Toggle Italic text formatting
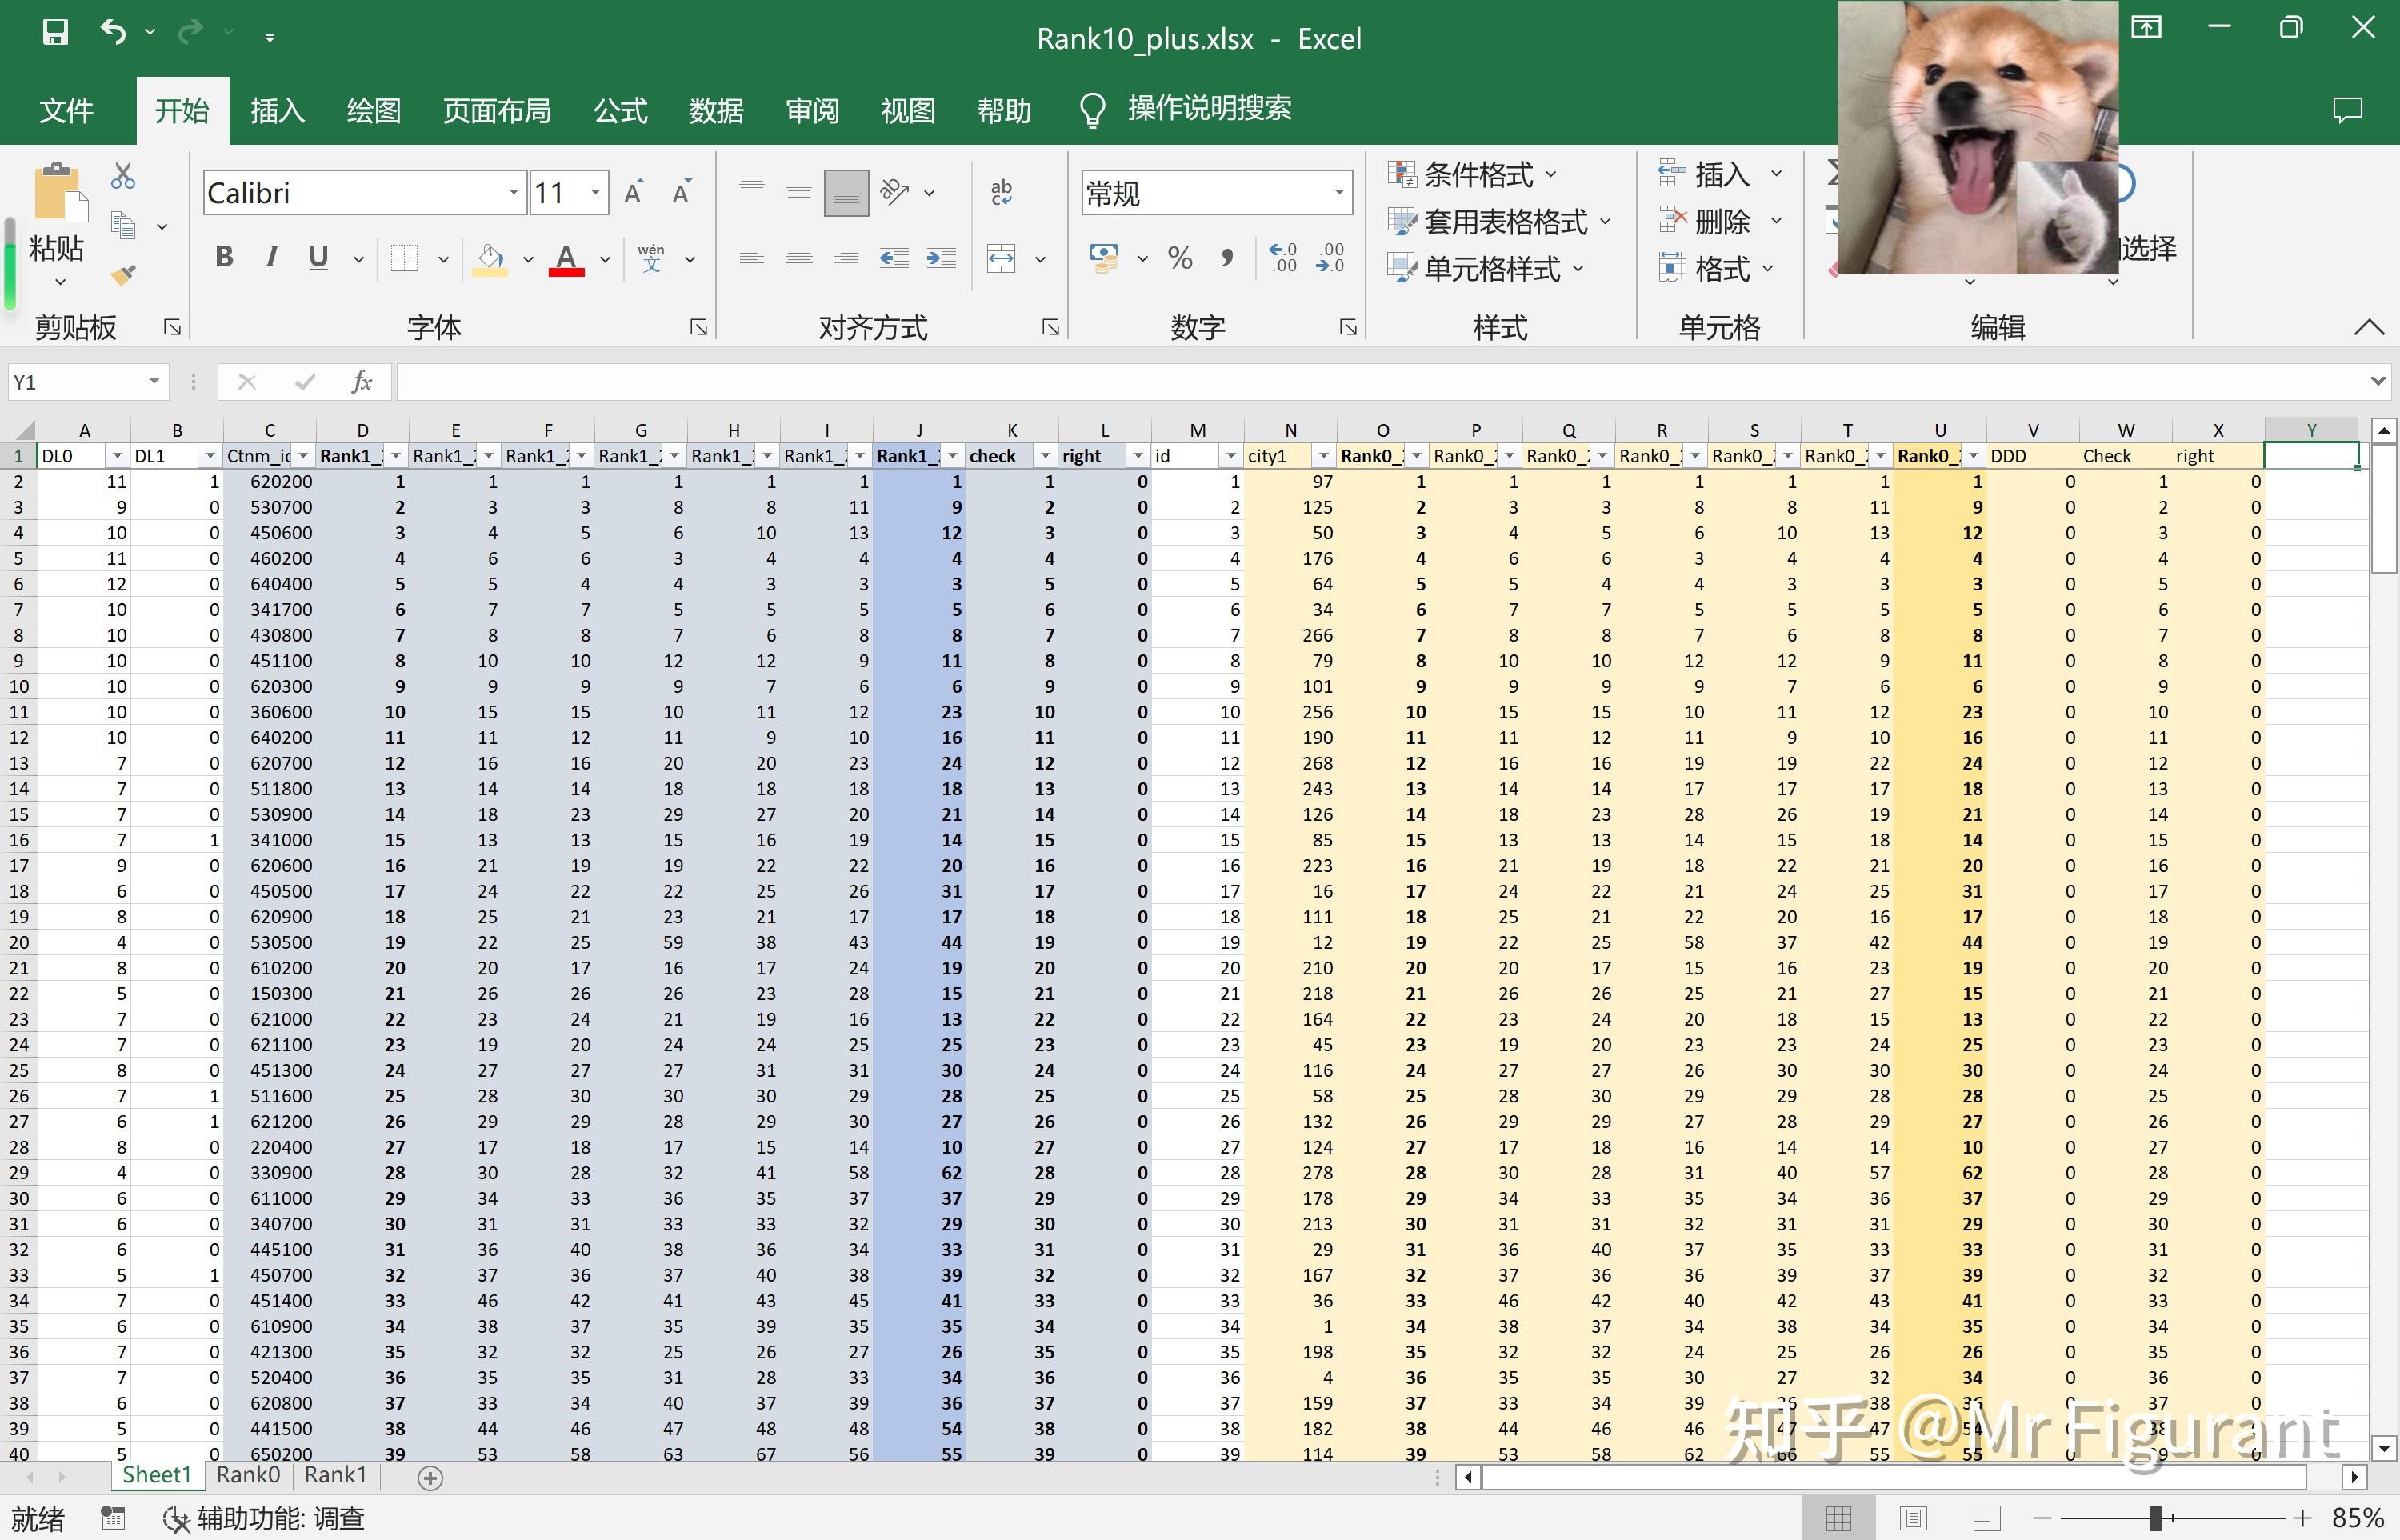Image resolution: width=2400 pixels, height=1540 pixels. [x=271, y=258]
